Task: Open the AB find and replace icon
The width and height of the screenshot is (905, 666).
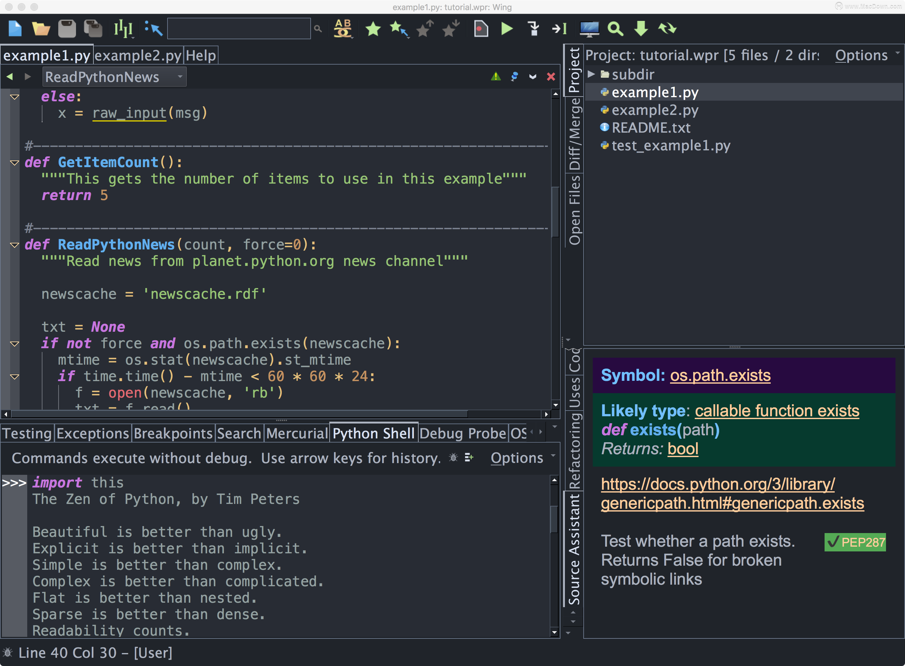Action: coord(343,28)
